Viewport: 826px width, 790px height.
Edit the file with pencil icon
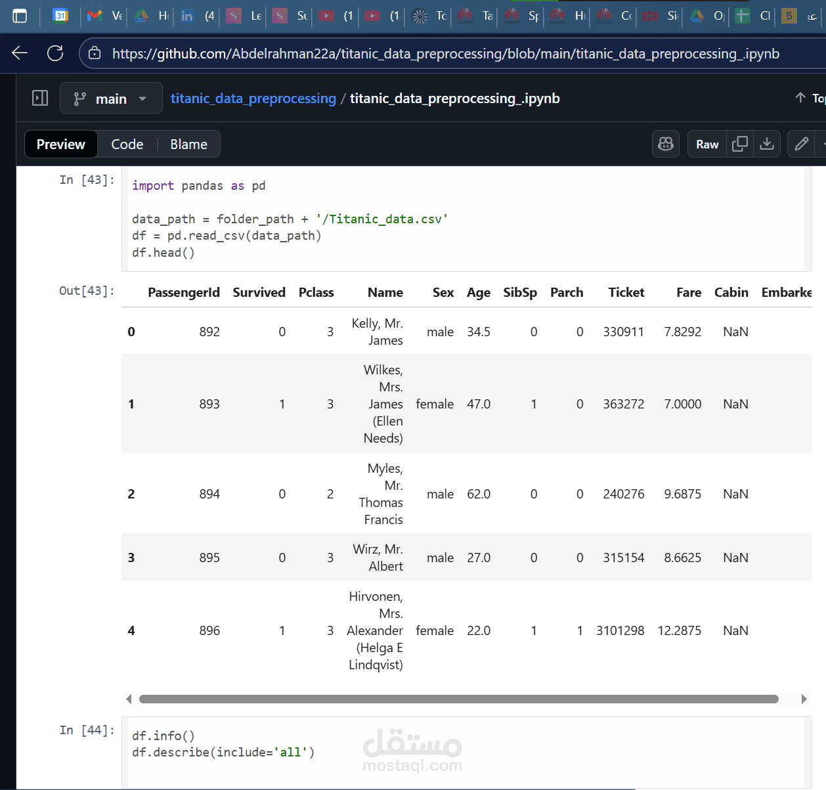point(801,144)
